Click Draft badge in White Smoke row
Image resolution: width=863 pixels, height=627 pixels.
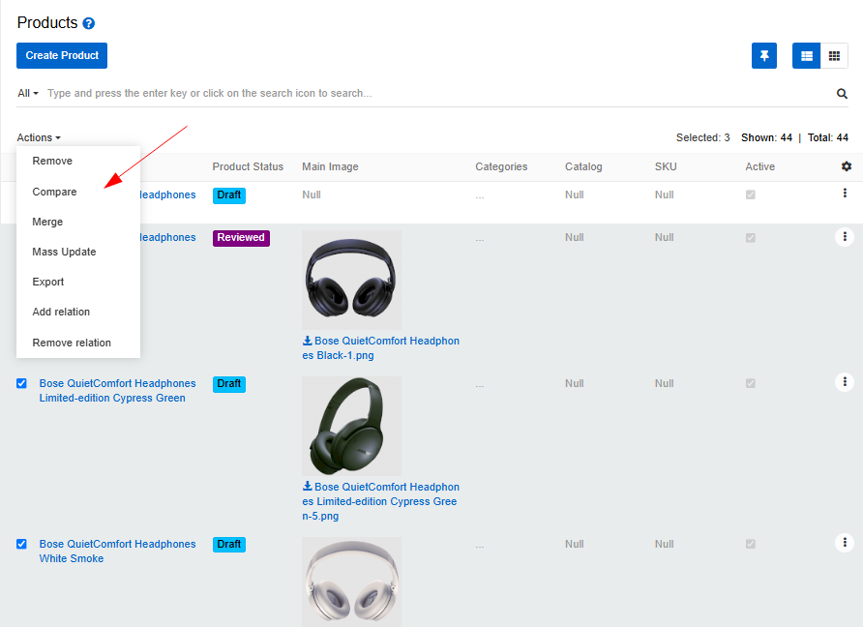[229, 545]
